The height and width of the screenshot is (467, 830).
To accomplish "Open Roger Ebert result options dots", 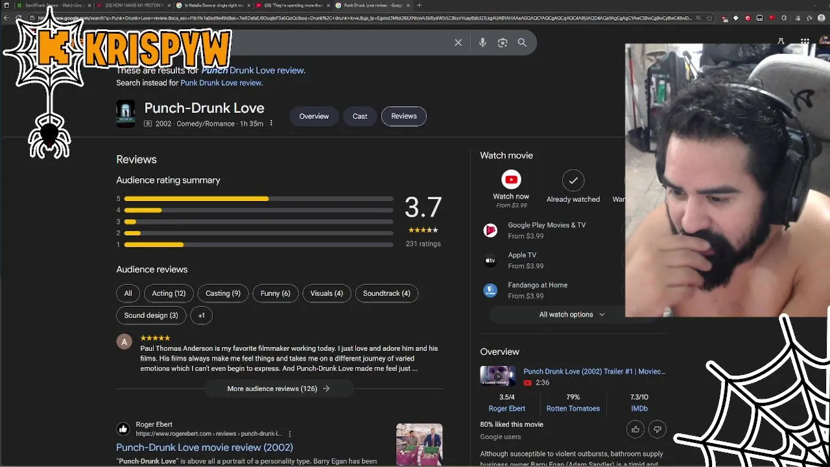I will click(x=290, y=434).
